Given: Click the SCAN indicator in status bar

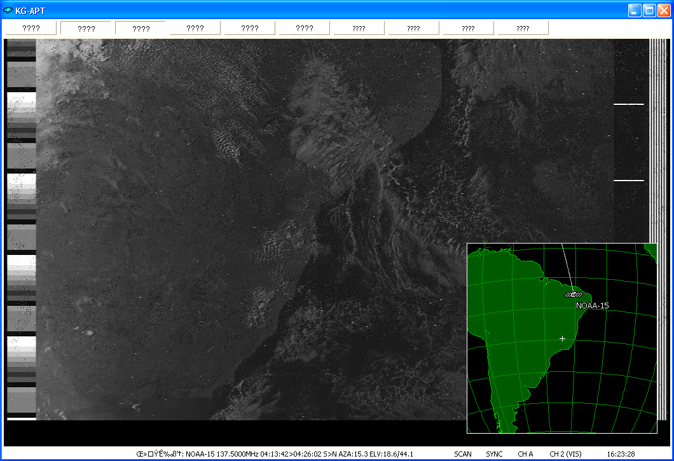Looking at the screenshot, I should tap(463, 454).
